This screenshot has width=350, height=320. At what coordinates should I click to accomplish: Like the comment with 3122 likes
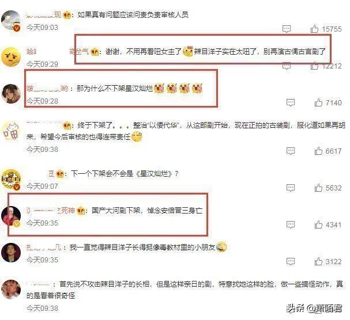pyautogui.click(x=318, y=261)
